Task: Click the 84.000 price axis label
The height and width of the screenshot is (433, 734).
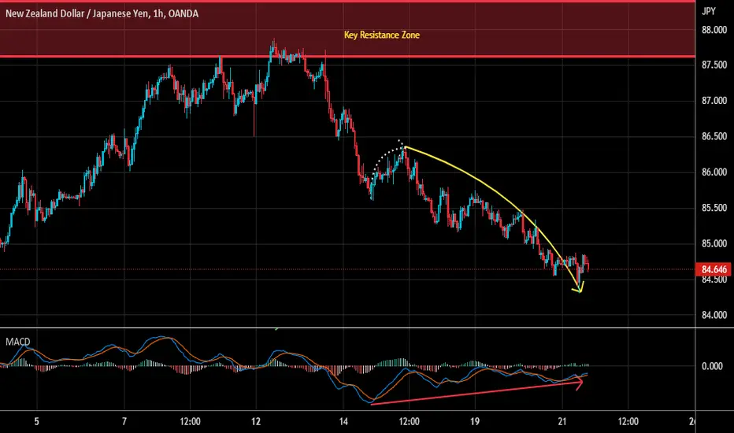Action: [x=714, y=315]
